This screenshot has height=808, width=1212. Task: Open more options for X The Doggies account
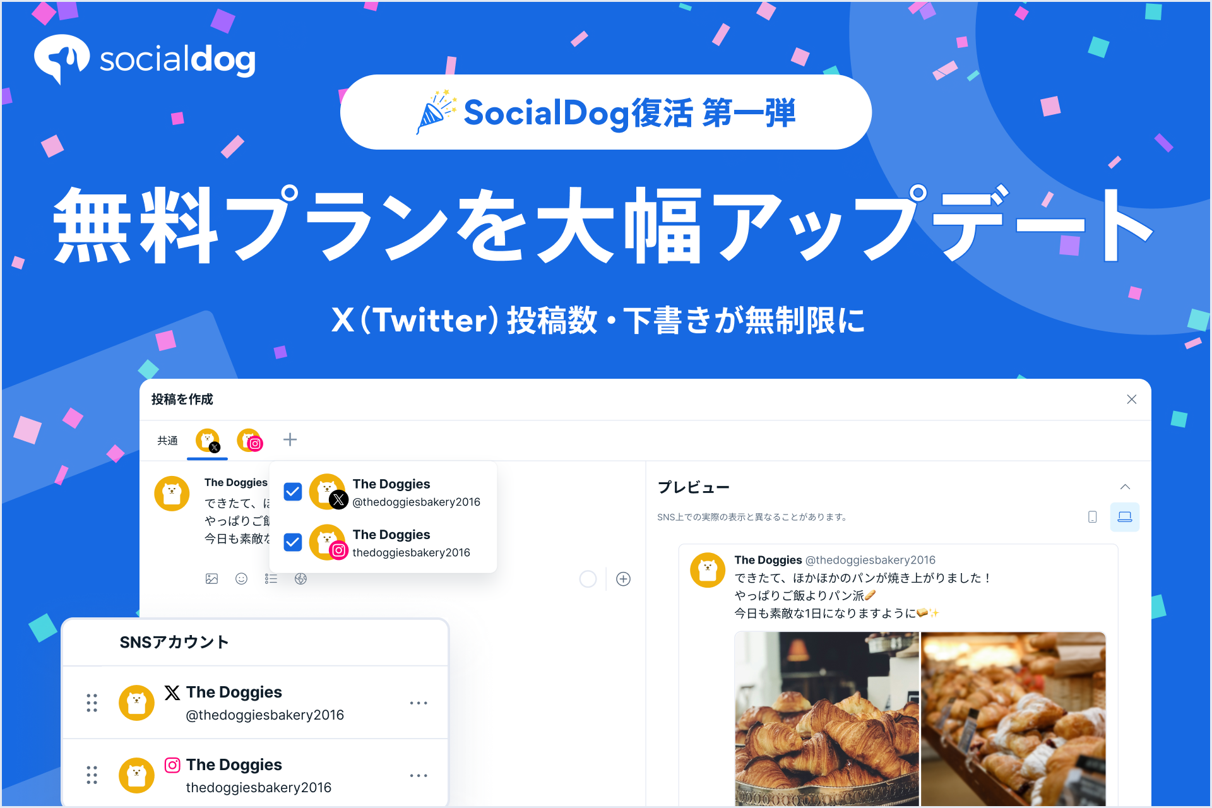coord(419,703)
